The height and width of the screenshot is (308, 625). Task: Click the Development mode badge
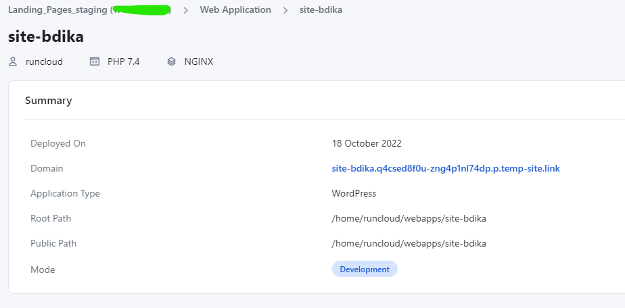point(365,269)
